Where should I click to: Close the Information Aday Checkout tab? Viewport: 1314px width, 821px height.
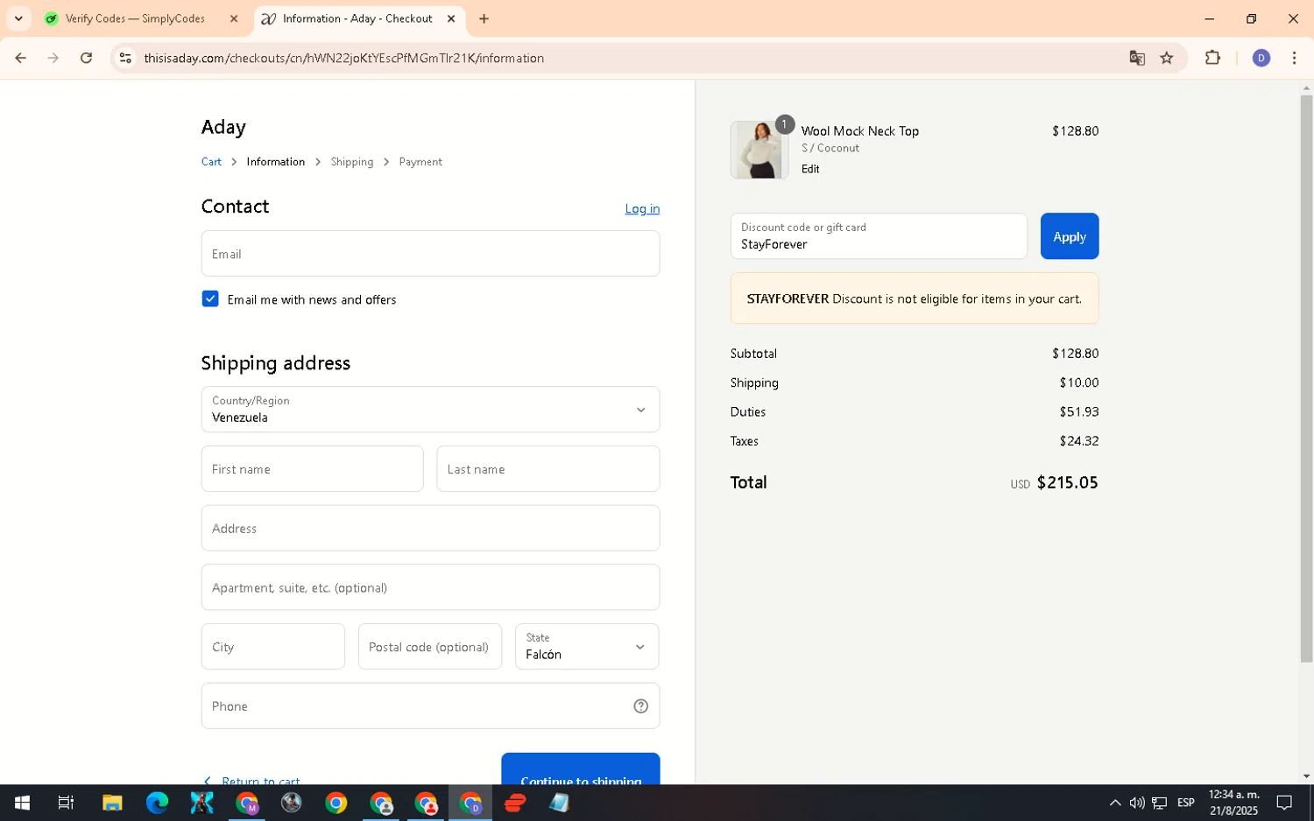pos(451,18)
